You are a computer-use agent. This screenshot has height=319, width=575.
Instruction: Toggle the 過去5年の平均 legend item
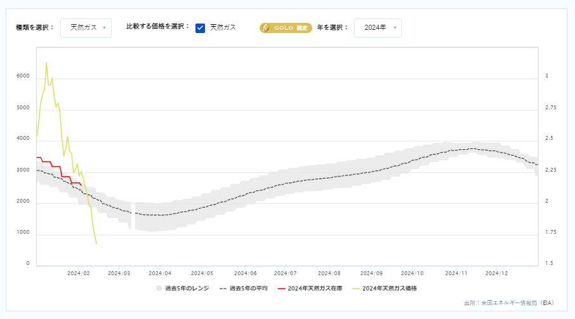point(244,288)
